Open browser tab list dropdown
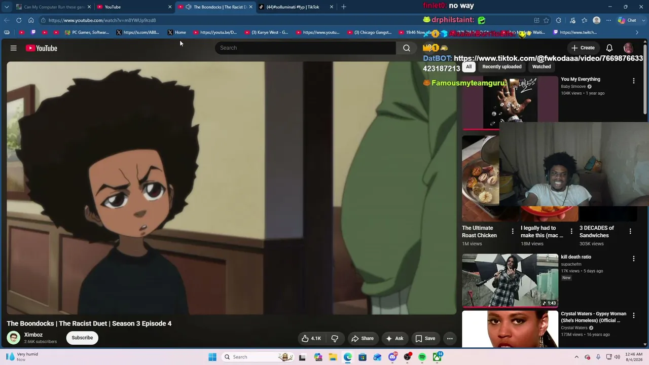The image size is (649, 365). pyautogui.click(x=7, y=7)
